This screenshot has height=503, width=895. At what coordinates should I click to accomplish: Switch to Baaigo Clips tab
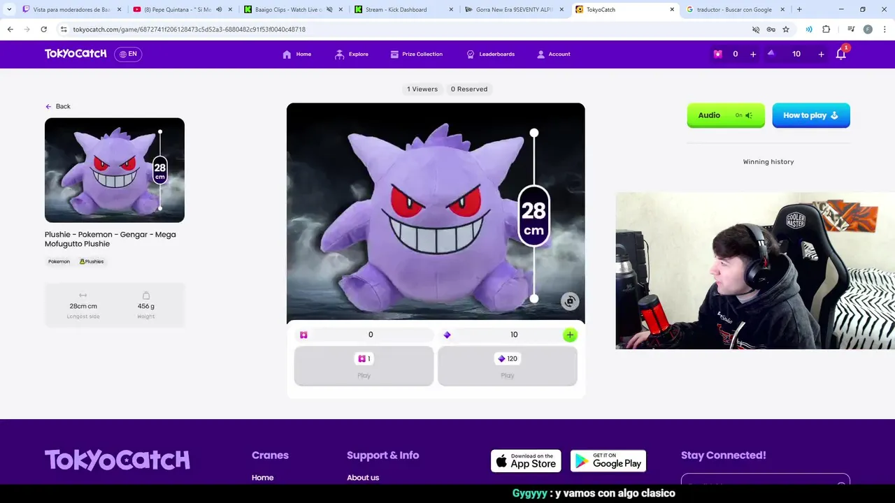(287, 10)
